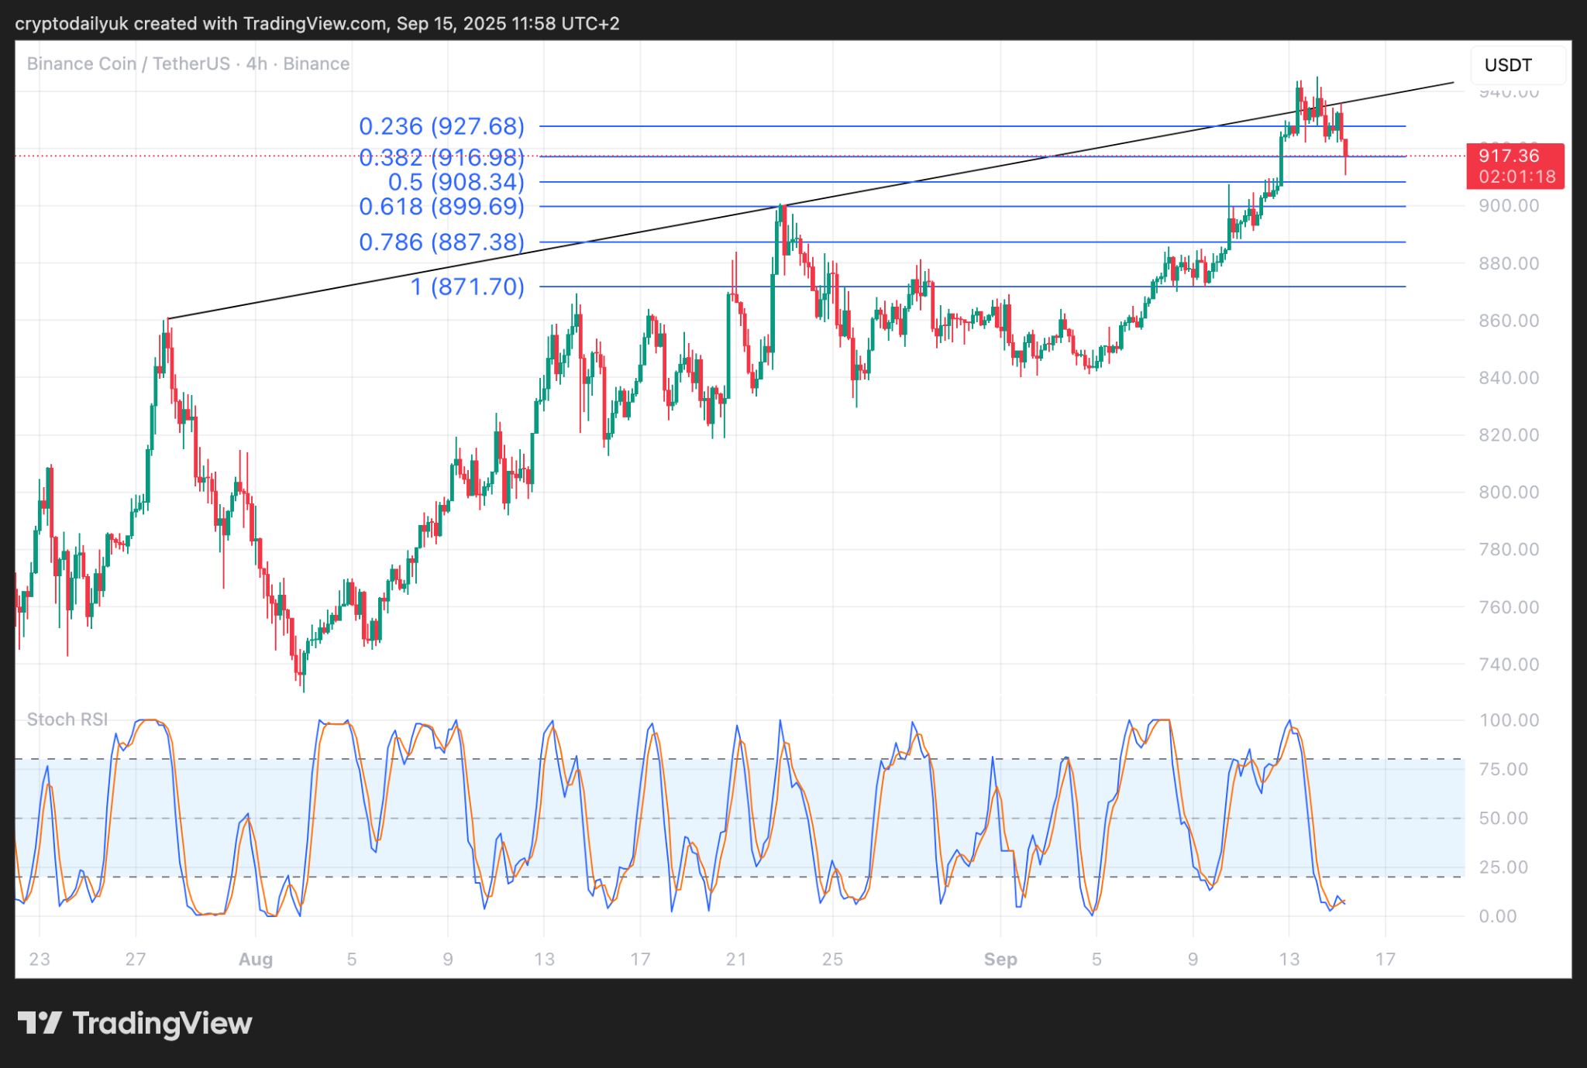Click the 0.786 (887.38) Fibonacci label
Image resolution: width=1587 pixels, height=1068 pixels.
(442, 242)
